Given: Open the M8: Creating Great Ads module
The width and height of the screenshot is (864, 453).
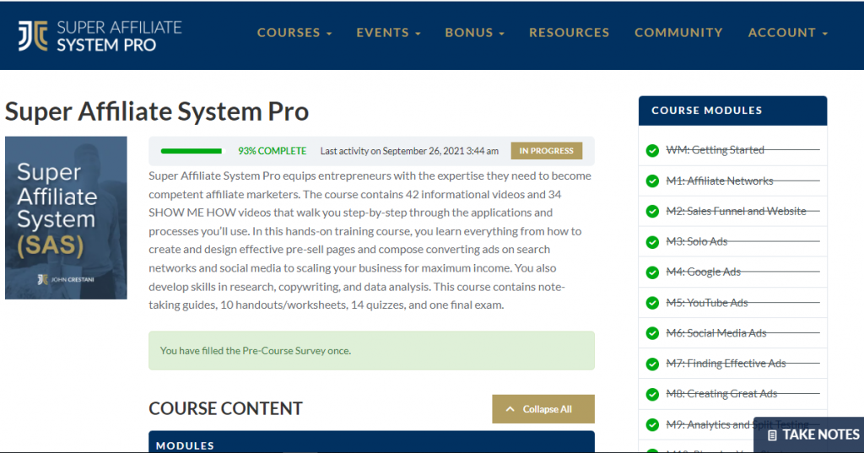Looking at the screenshot, I should [721, 393].
